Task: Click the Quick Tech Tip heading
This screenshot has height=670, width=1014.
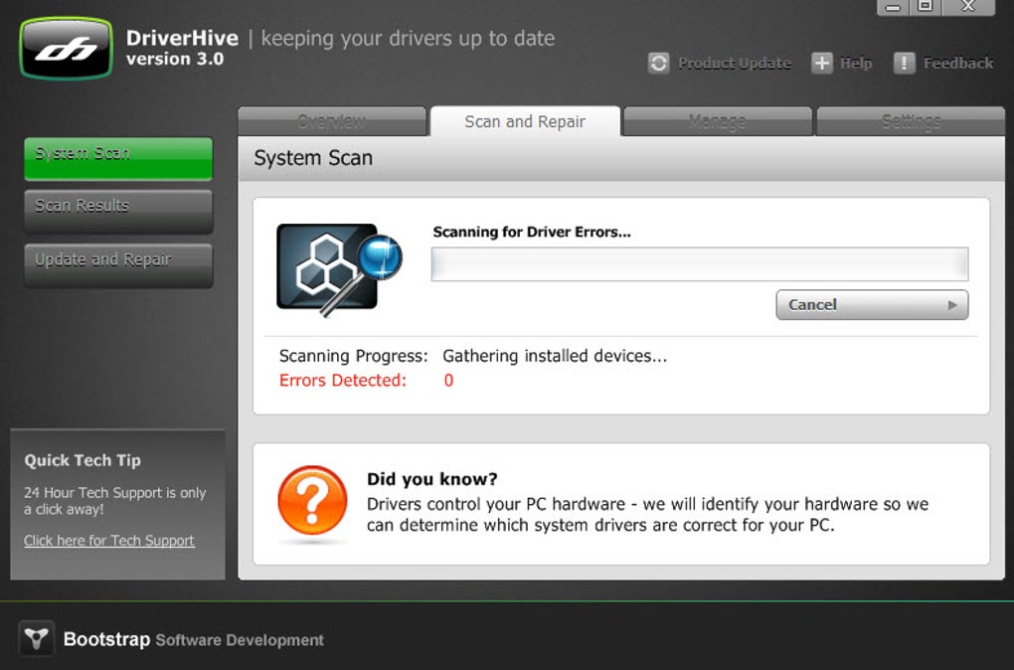Action: point(83,460)
